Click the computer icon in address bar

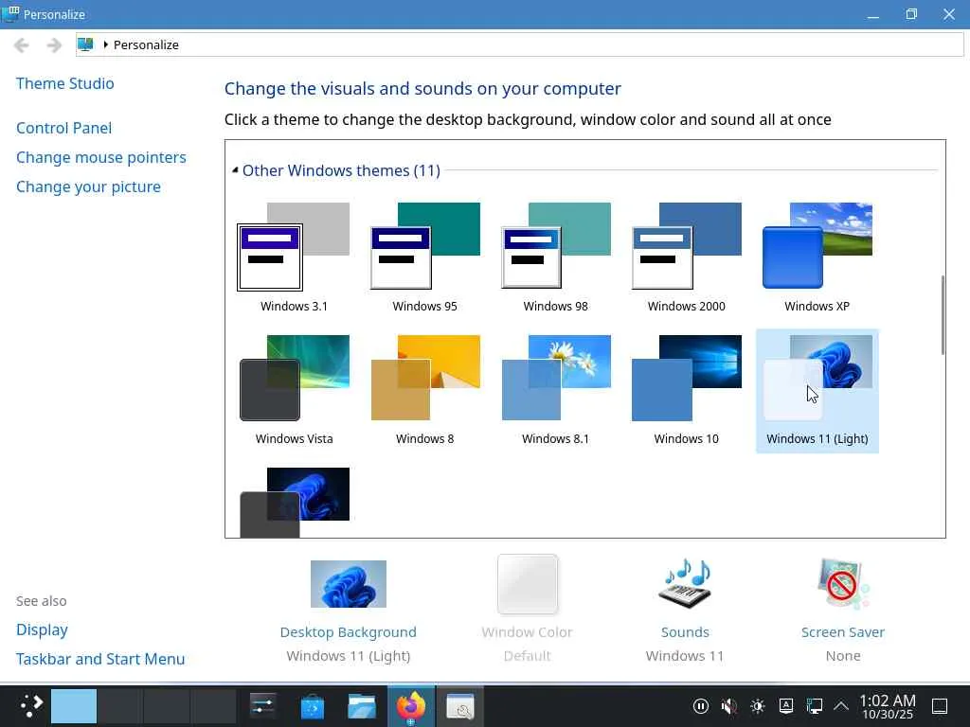(x=85, y=44)
